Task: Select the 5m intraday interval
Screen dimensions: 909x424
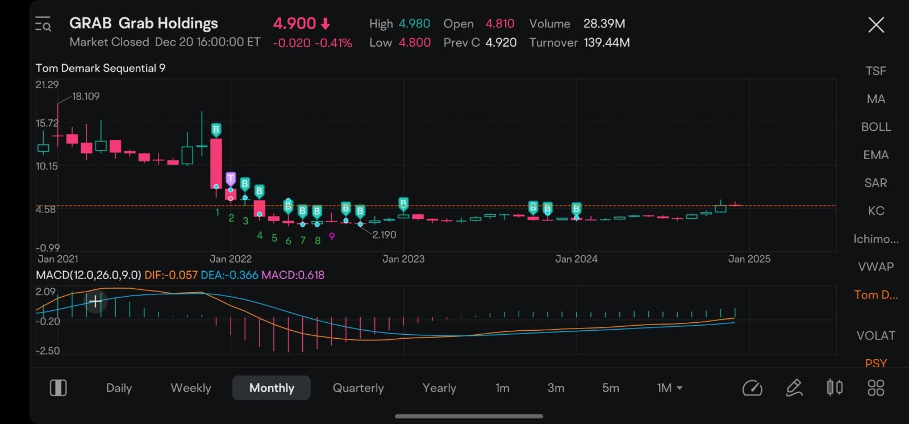Action: click(611, 388)
